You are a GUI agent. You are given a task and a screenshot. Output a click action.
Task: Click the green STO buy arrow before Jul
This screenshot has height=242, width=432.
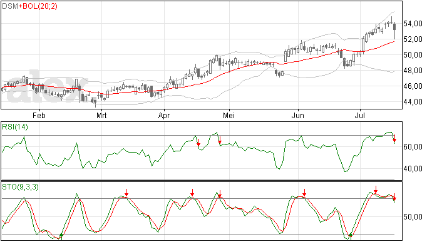pyautogui.click(x=351, y=236)
